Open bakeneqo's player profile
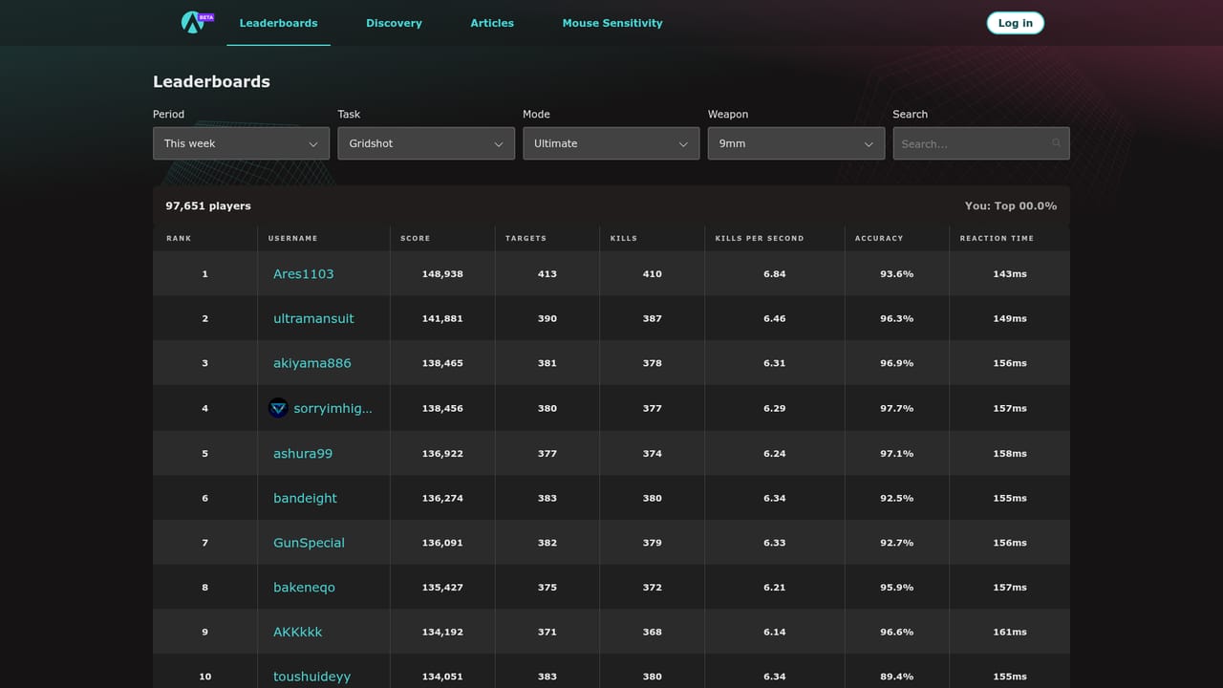The image size is (1223, 688). tap(304, 587)
